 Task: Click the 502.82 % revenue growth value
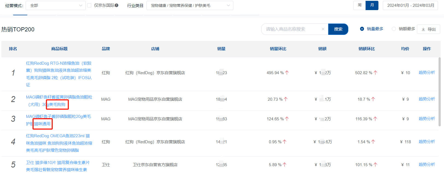click(364, 73)
